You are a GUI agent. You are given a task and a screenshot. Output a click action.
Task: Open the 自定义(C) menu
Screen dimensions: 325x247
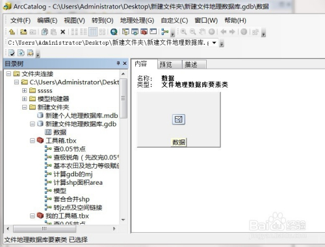point(174,21)
